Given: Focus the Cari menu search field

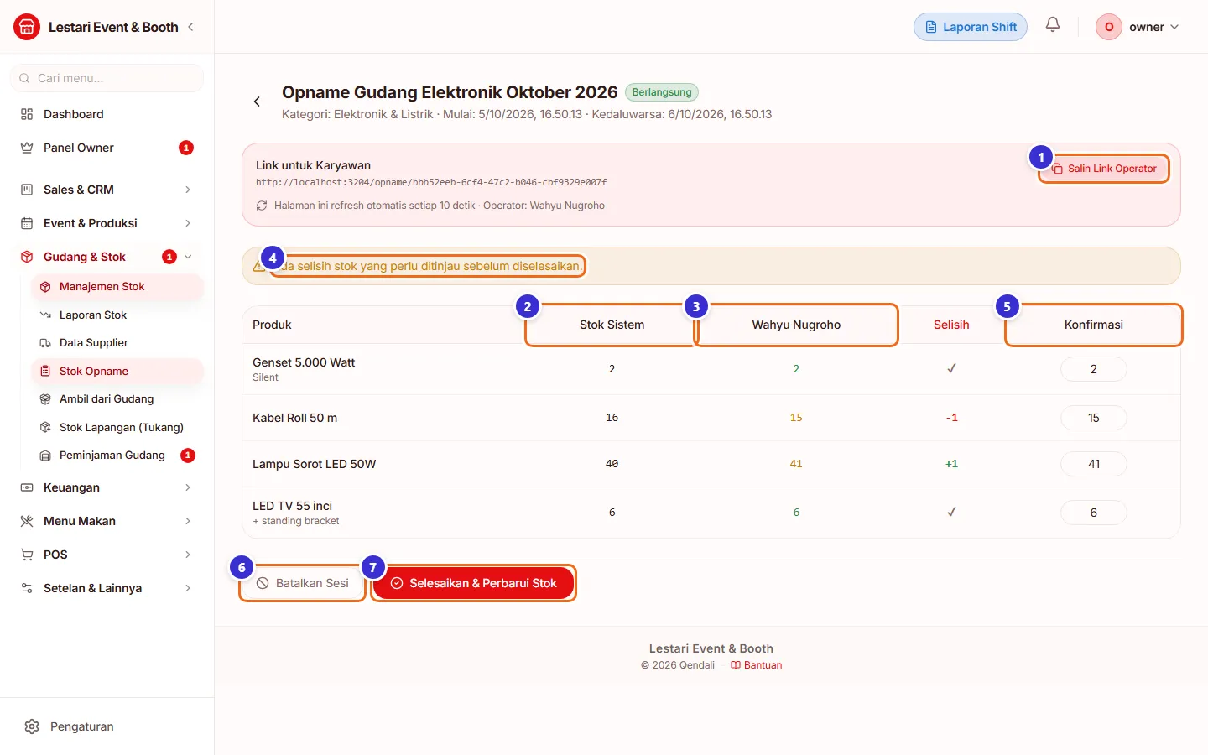Looking at the screenshot, I should [107, 78].
